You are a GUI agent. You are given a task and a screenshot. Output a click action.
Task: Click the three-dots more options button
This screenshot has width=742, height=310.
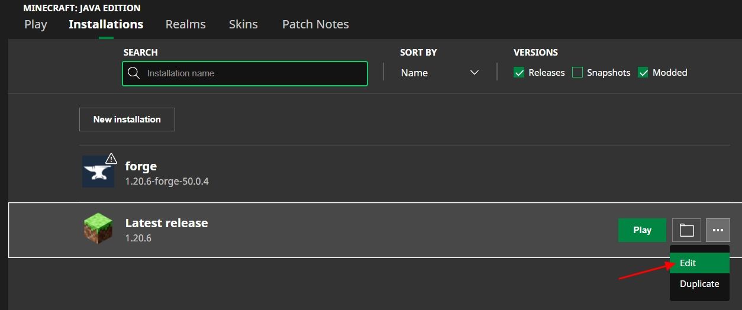click(718, 230)
